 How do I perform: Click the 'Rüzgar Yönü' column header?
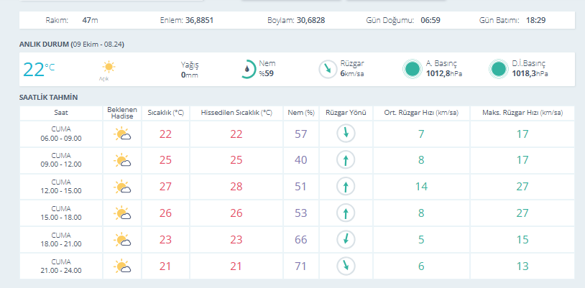pyautogui.click(x=346, y=113)
